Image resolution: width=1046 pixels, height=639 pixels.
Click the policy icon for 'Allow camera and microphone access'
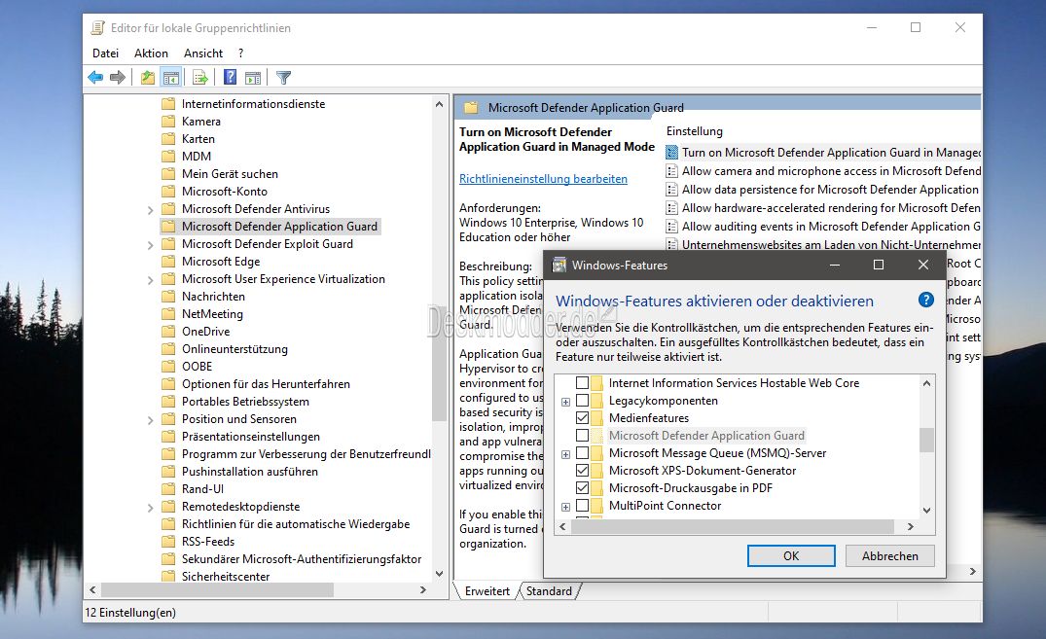click(671, 171)
